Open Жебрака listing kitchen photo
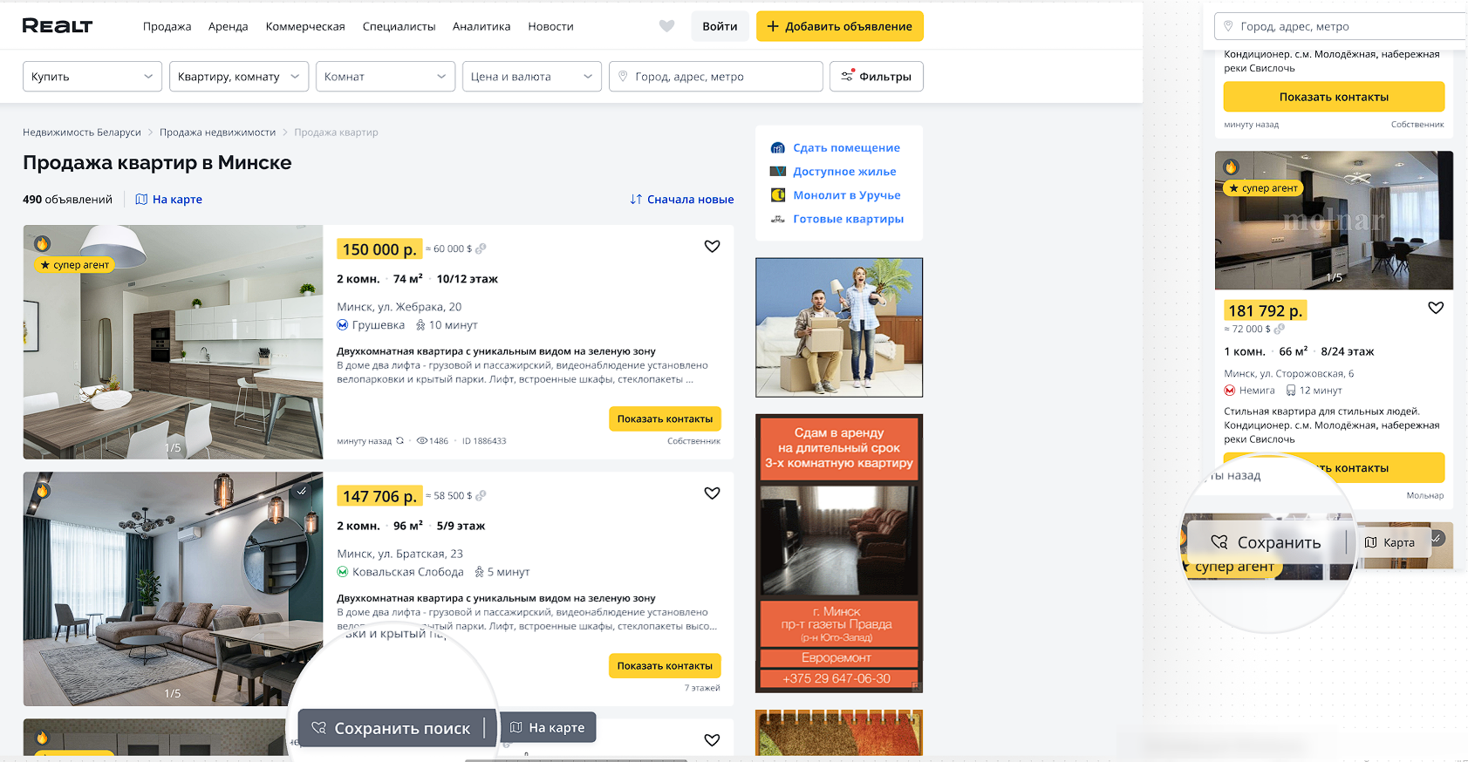Viewport: 1468px width, 762px height. 173,342
